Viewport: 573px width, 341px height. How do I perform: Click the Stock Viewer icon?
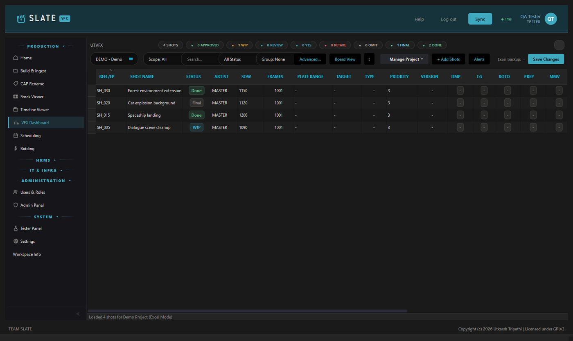tap(16, 97)
